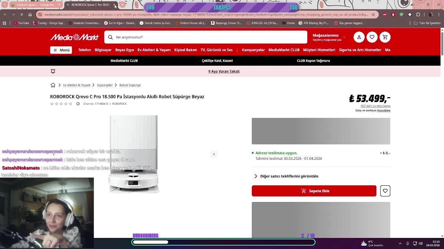View site information icon in address bar
444x249 pixels.
pos(40,15)
